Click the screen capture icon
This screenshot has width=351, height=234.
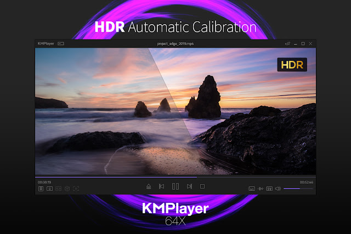tap(76, 189)
